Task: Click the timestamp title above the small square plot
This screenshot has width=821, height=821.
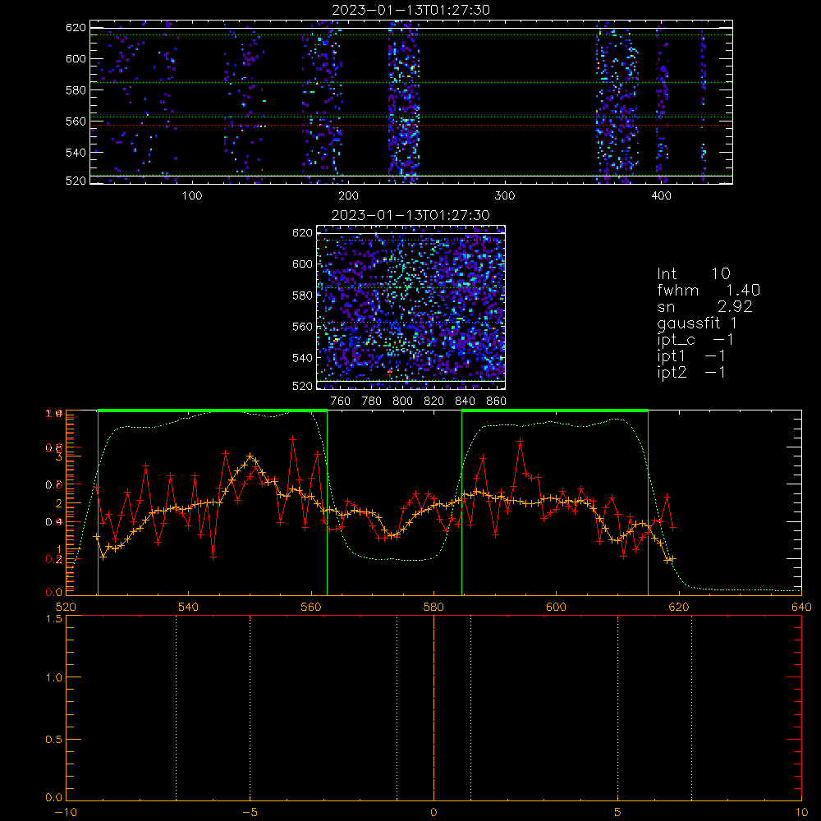Action: pyautogui.click(x=411, y=215)
